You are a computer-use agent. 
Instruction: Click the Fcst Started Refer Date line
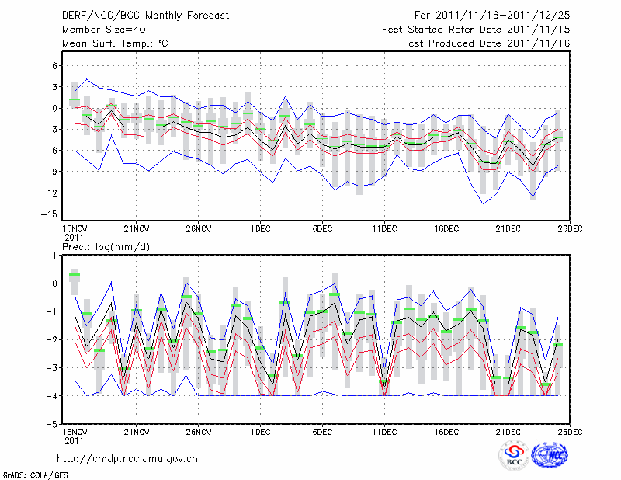click(x=476, y=29)
